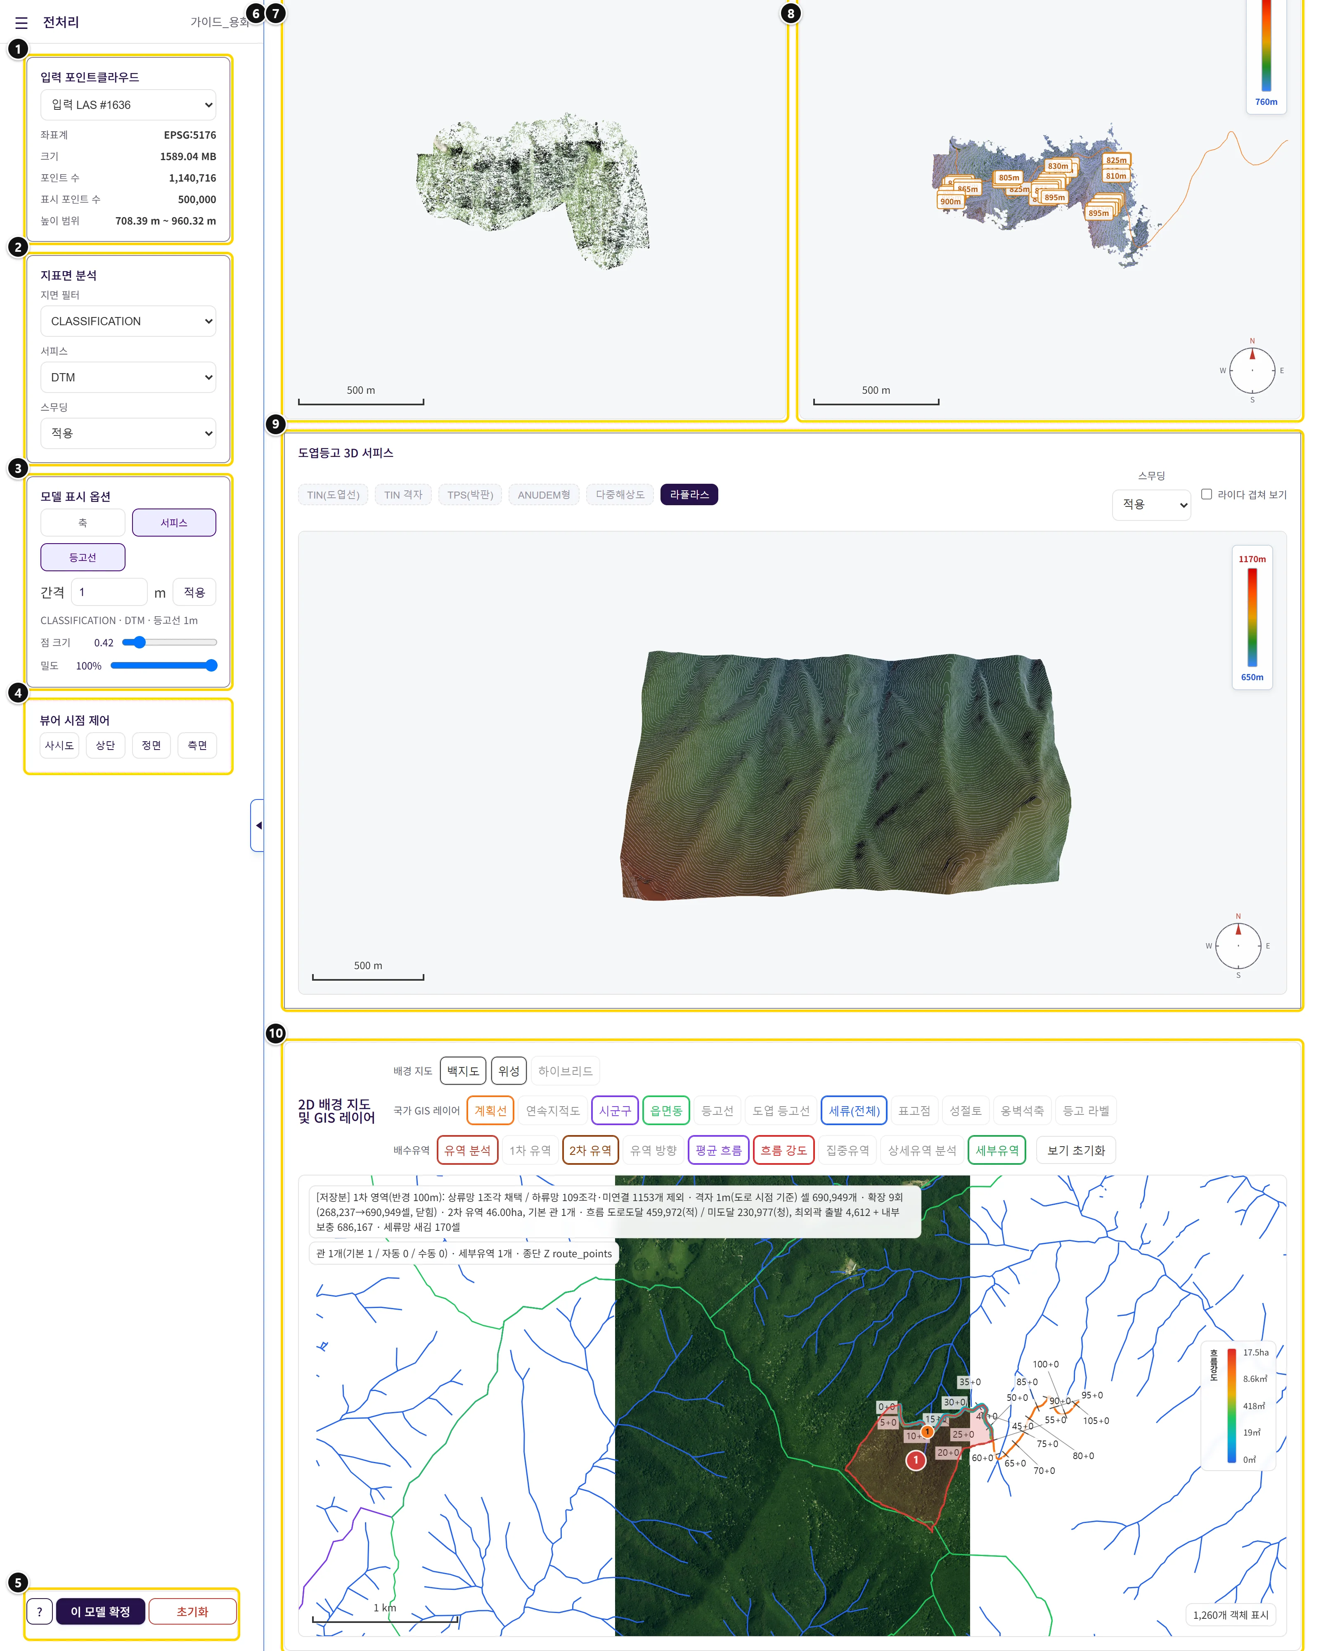
Task: Open the surface DTM dropdown
Action: (x=128, y=377)
